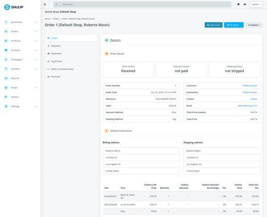The image size is (267, 217).
Task: Go to Orders breadcrumb link
Action: (56, 19)
